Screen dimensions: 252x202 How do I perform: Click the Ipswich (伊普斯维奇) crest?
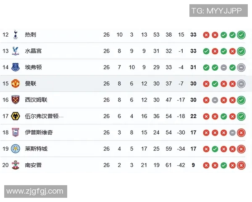[16, 133]
